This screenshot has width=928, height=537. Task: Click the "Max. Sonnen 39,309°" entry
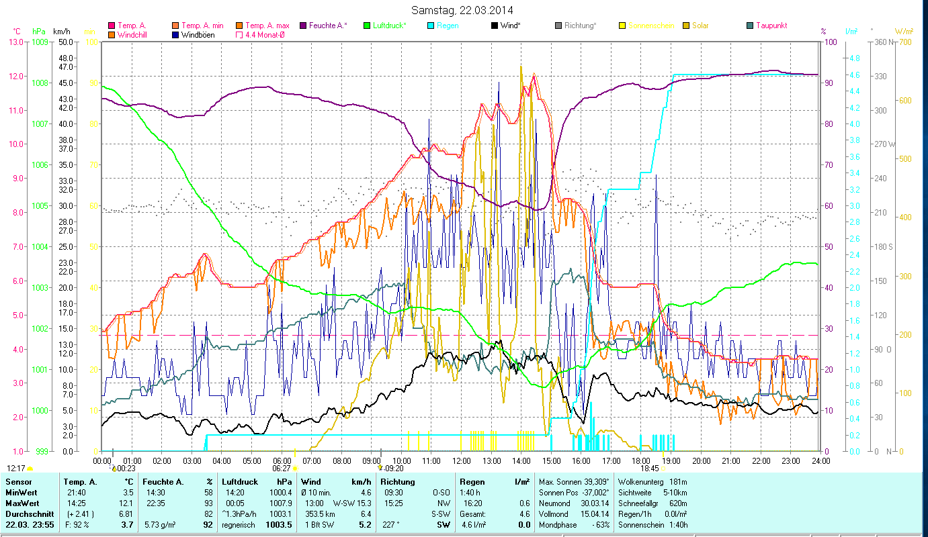(x=573, y=482)
